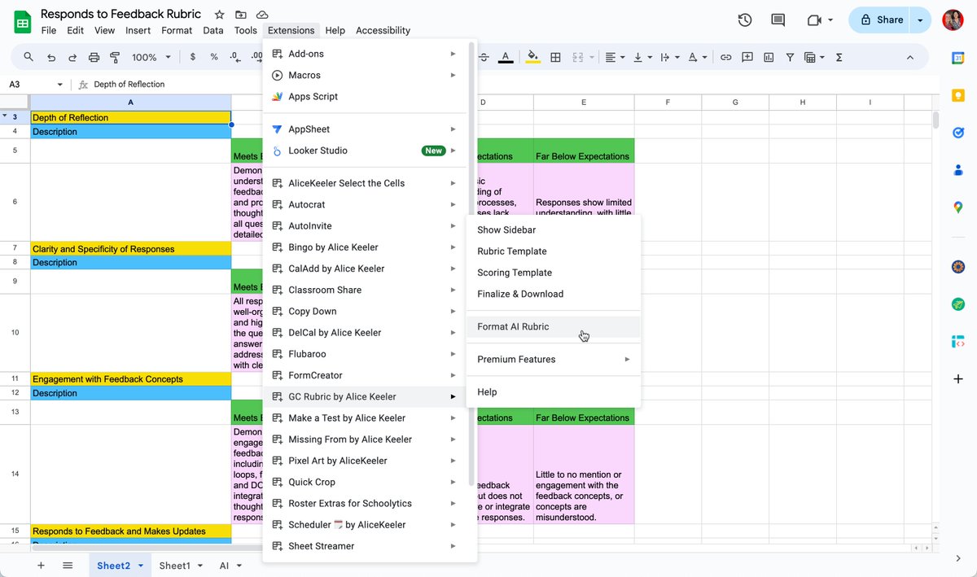Format as percent
The image size is (977, 577).
[x=214, y=57]
